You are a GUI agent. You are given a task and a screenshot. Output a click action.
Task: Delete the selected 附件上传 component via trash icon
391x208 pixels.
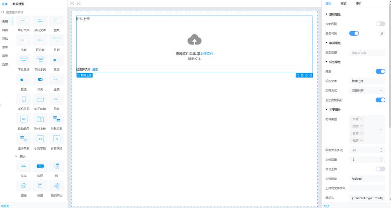[x=311, y=75]
